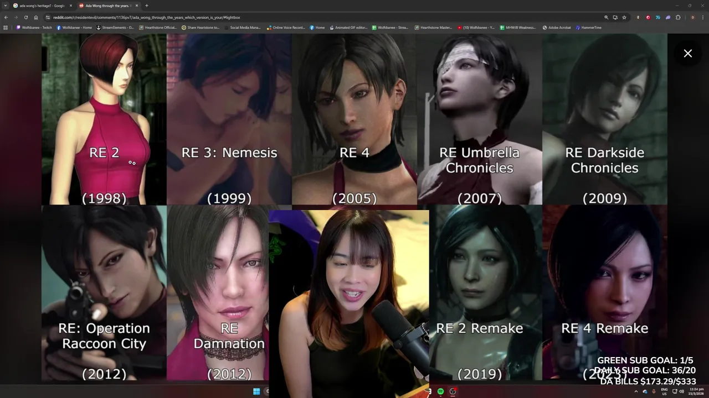Open the app icon right of Spotify in taskbar

click(x=453, y=391)
